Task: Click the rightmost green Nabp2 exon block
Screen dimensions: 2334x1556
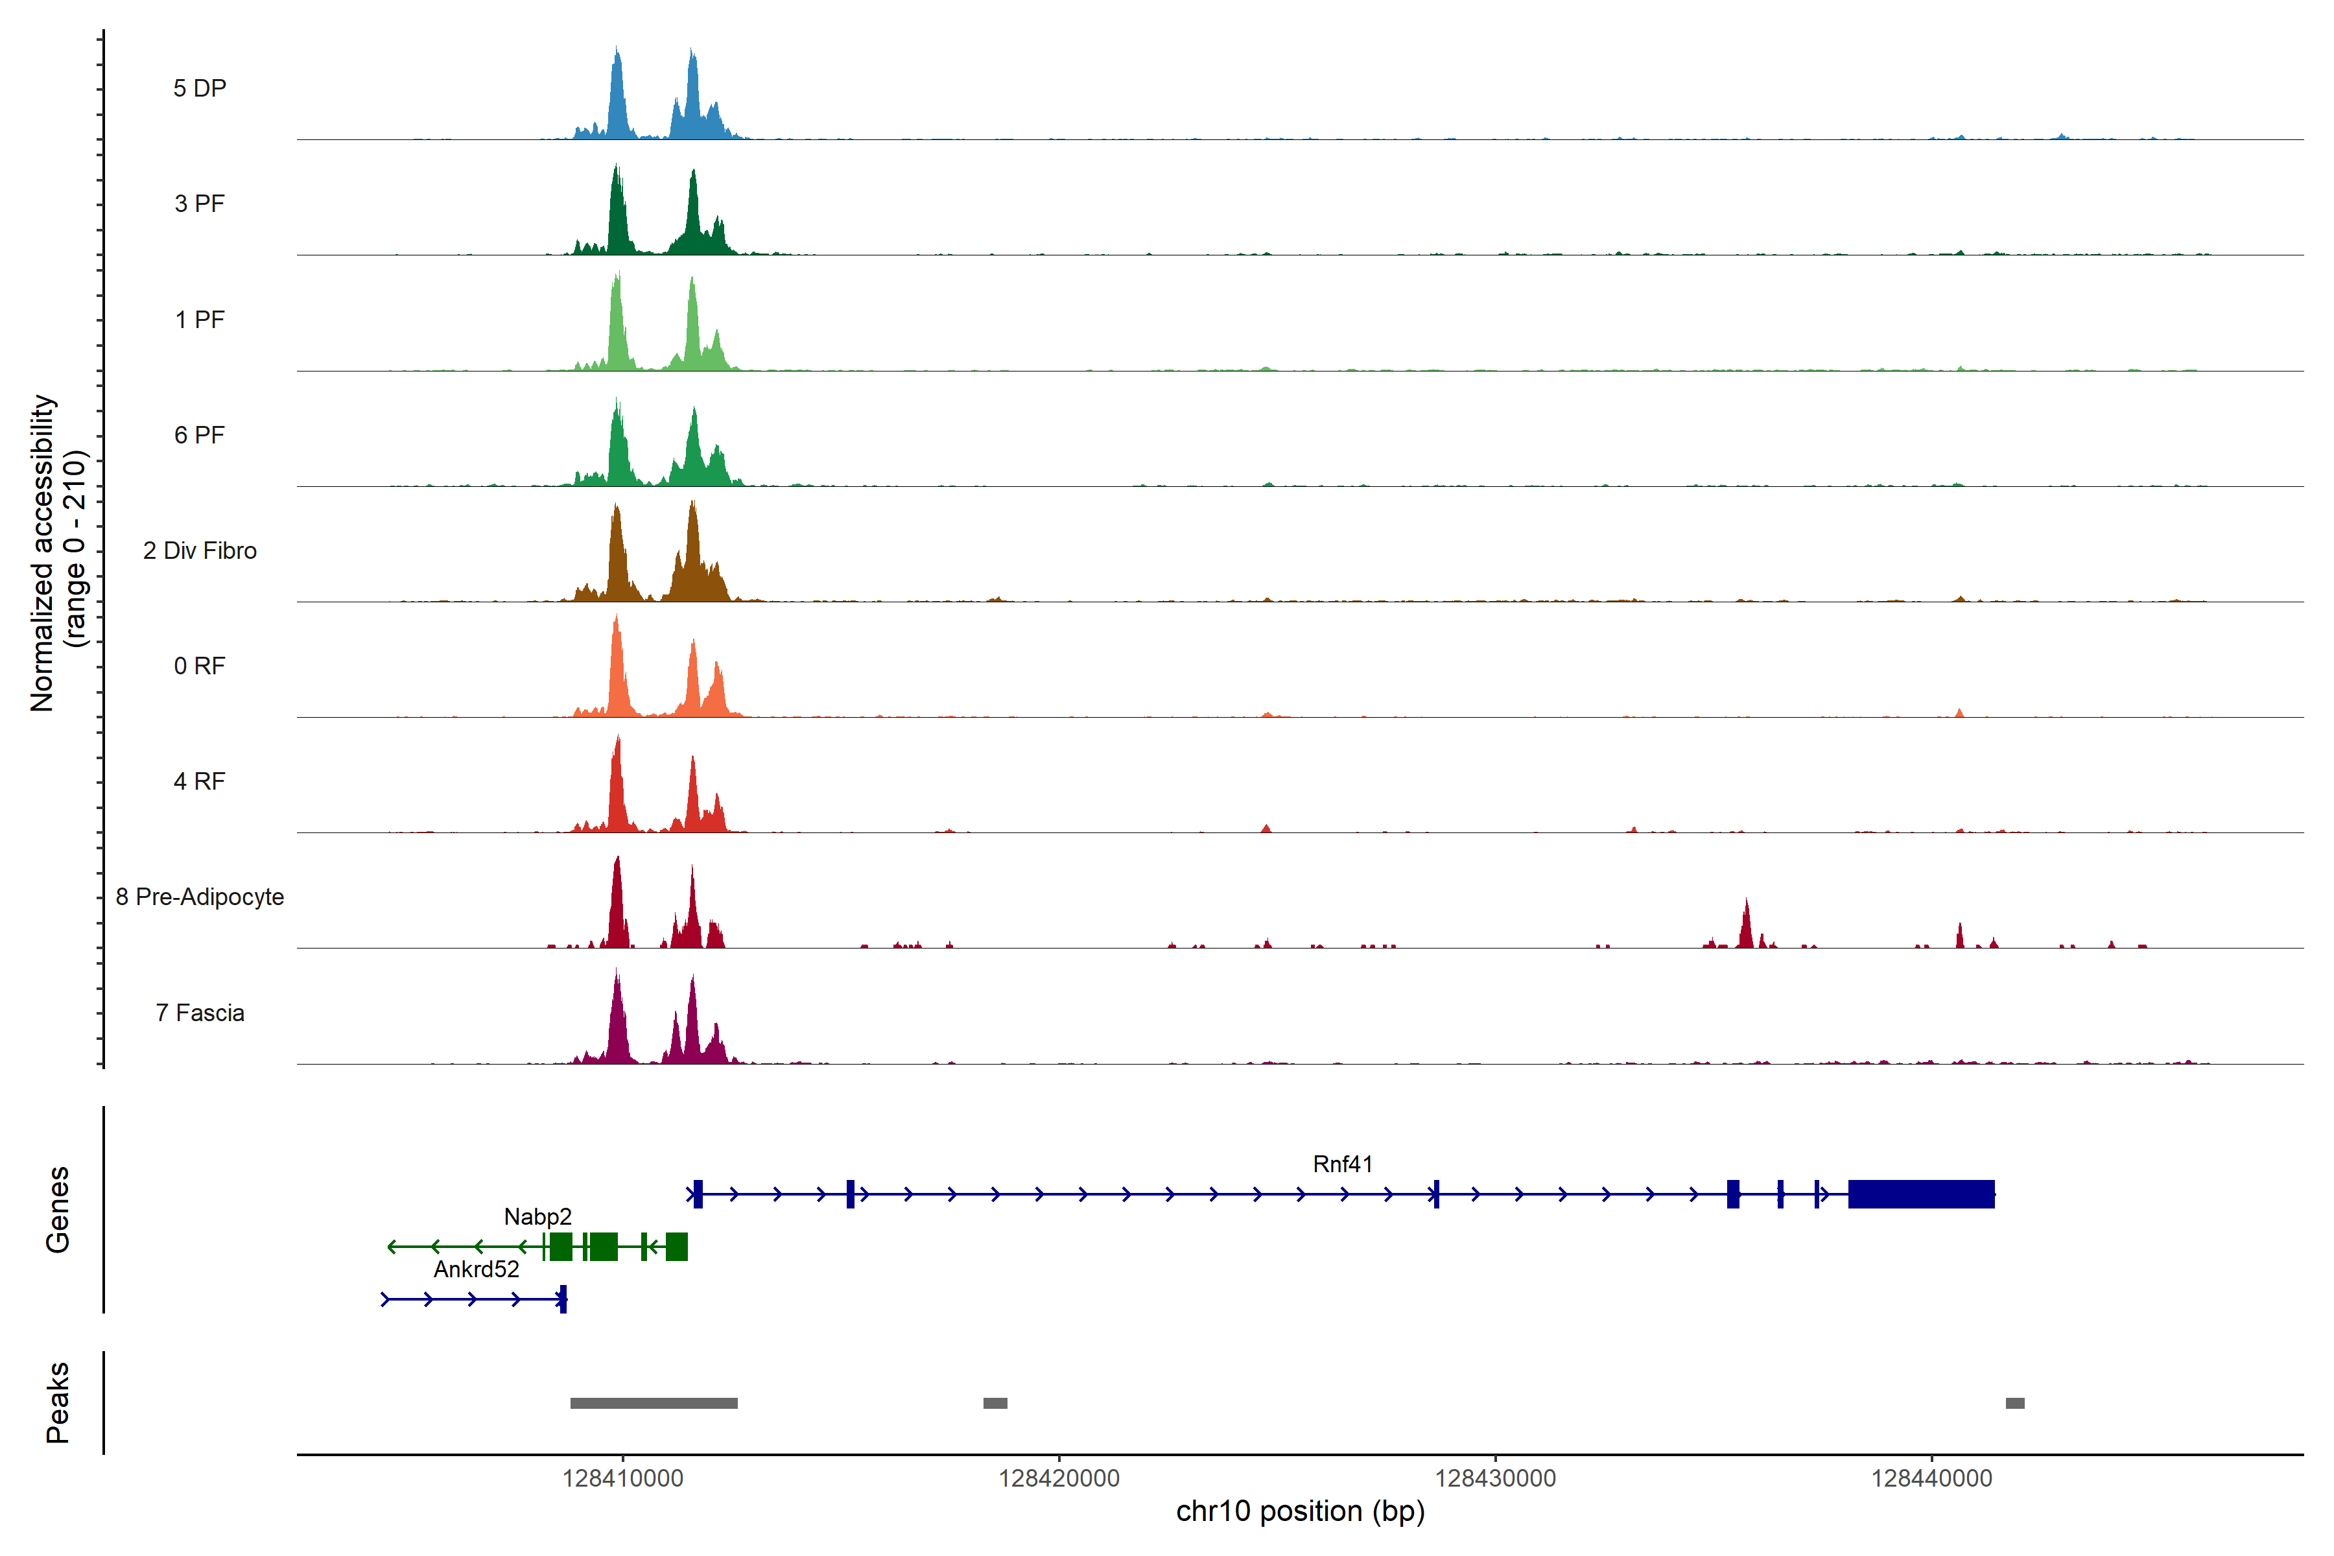Action: click(677, 1246)
